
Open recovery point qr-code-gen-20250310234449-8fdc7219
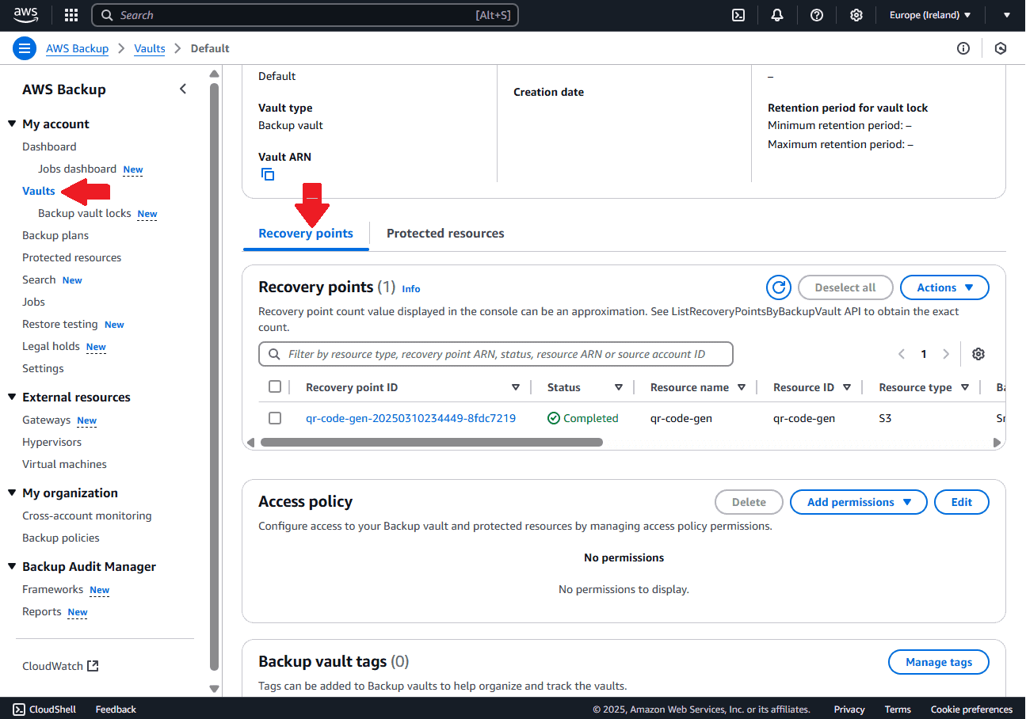[410, 418]
